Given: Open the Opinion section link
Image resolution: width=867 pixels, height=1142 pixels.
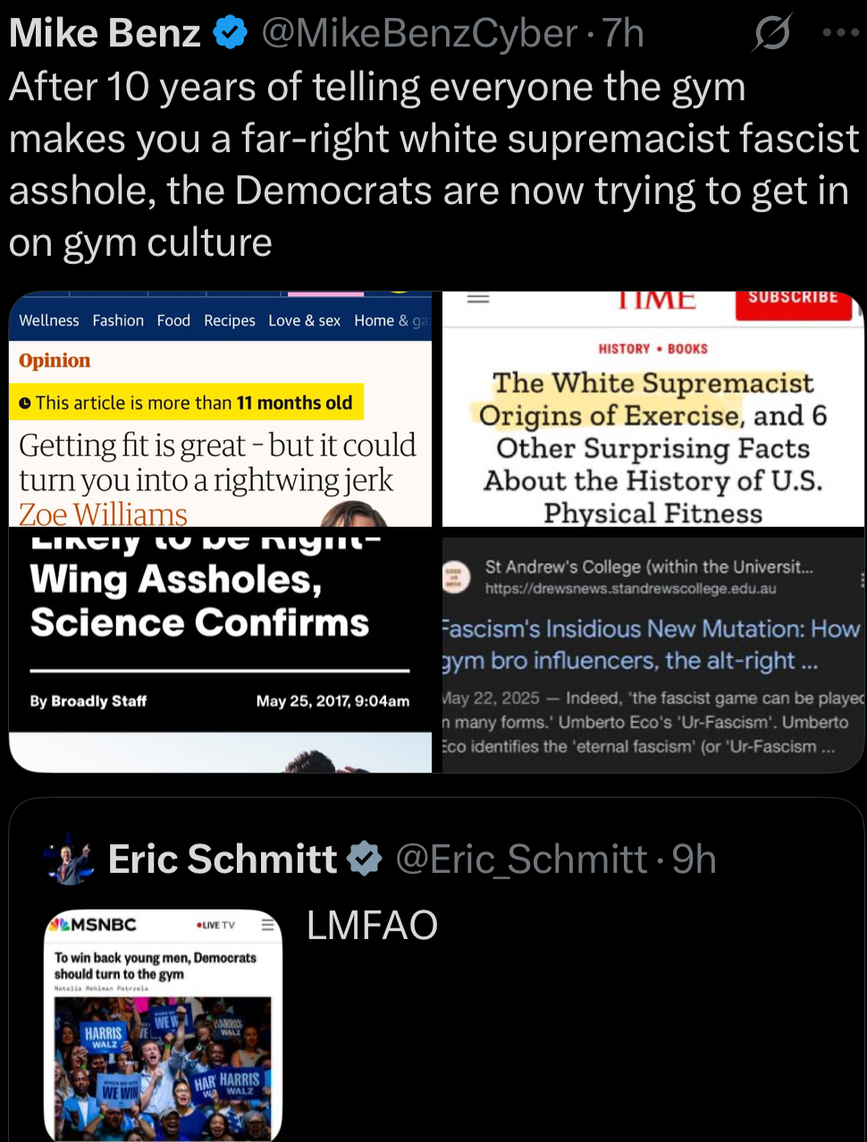Looking at the screenshot, I should [55, 360].
